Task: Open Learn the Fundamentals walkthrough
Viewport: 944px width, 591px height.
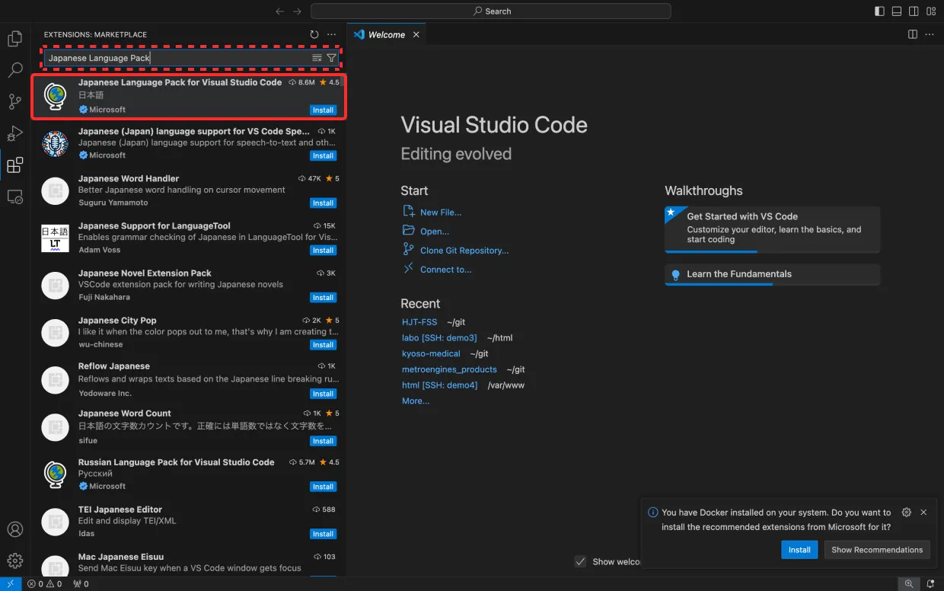Action: coord(772,274)
